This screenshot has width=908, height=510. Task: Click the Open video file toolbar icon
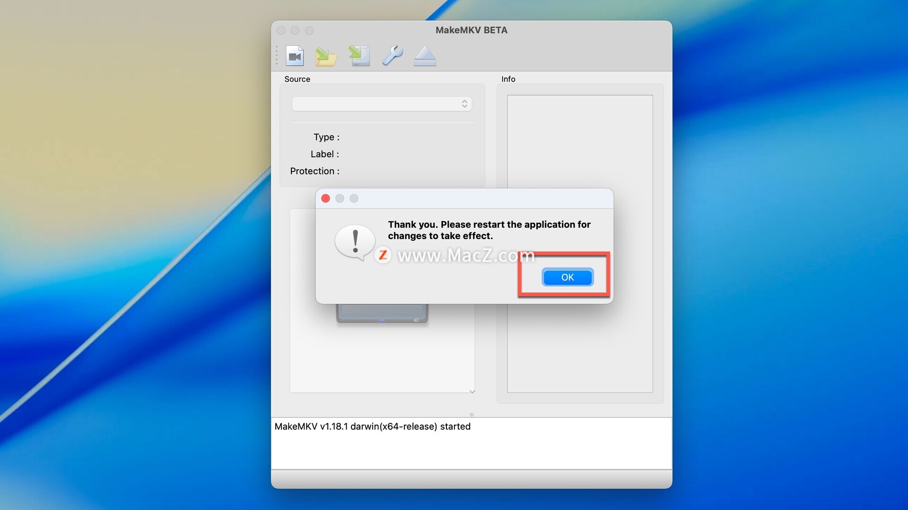[x=295, y=56]
